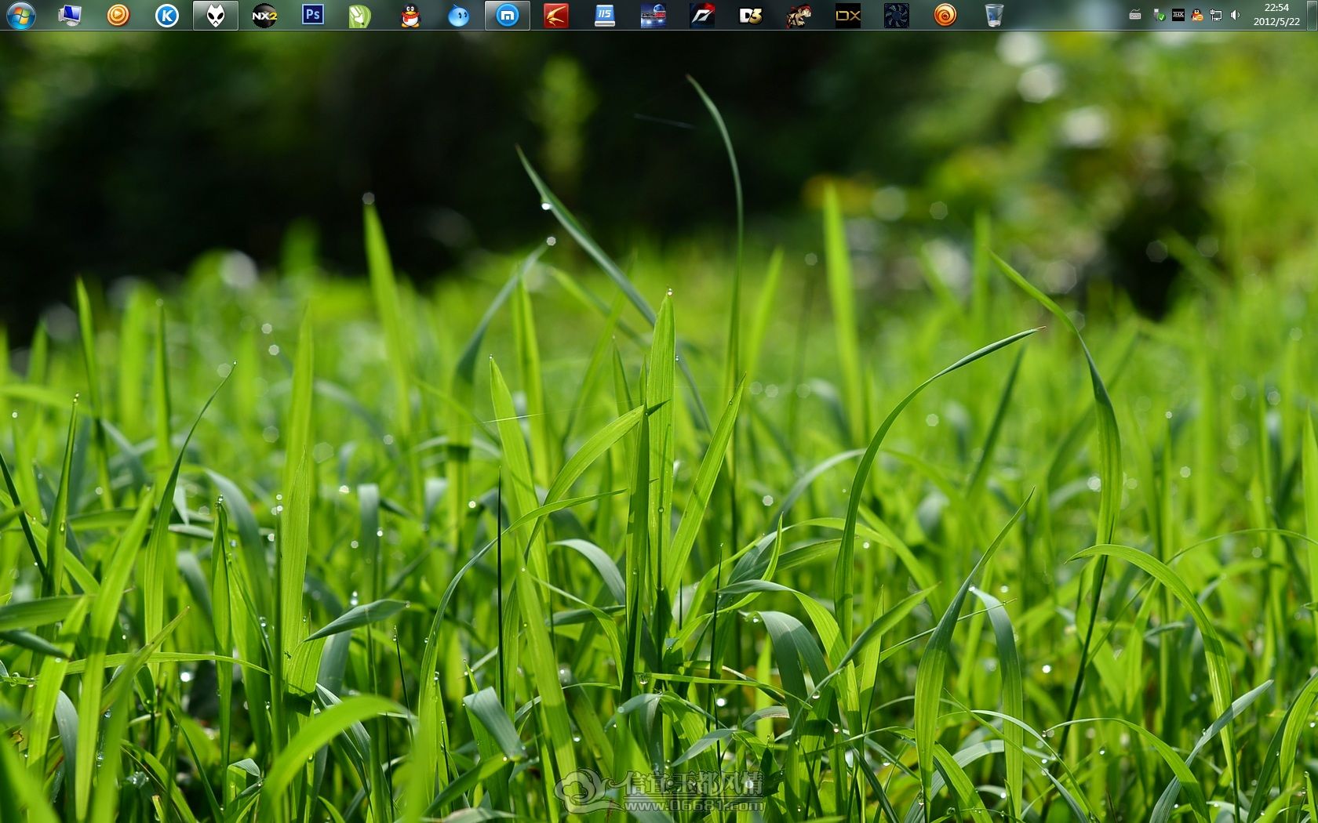The width and height of the screenshot is (1318, 823).
Task: Open the Windows Start menu orb
Action: (20, 15)
